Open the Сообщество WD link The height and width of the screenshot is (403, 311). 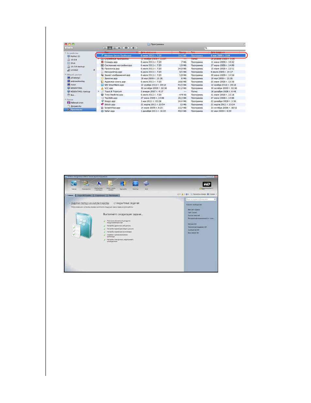pos(194,230)
